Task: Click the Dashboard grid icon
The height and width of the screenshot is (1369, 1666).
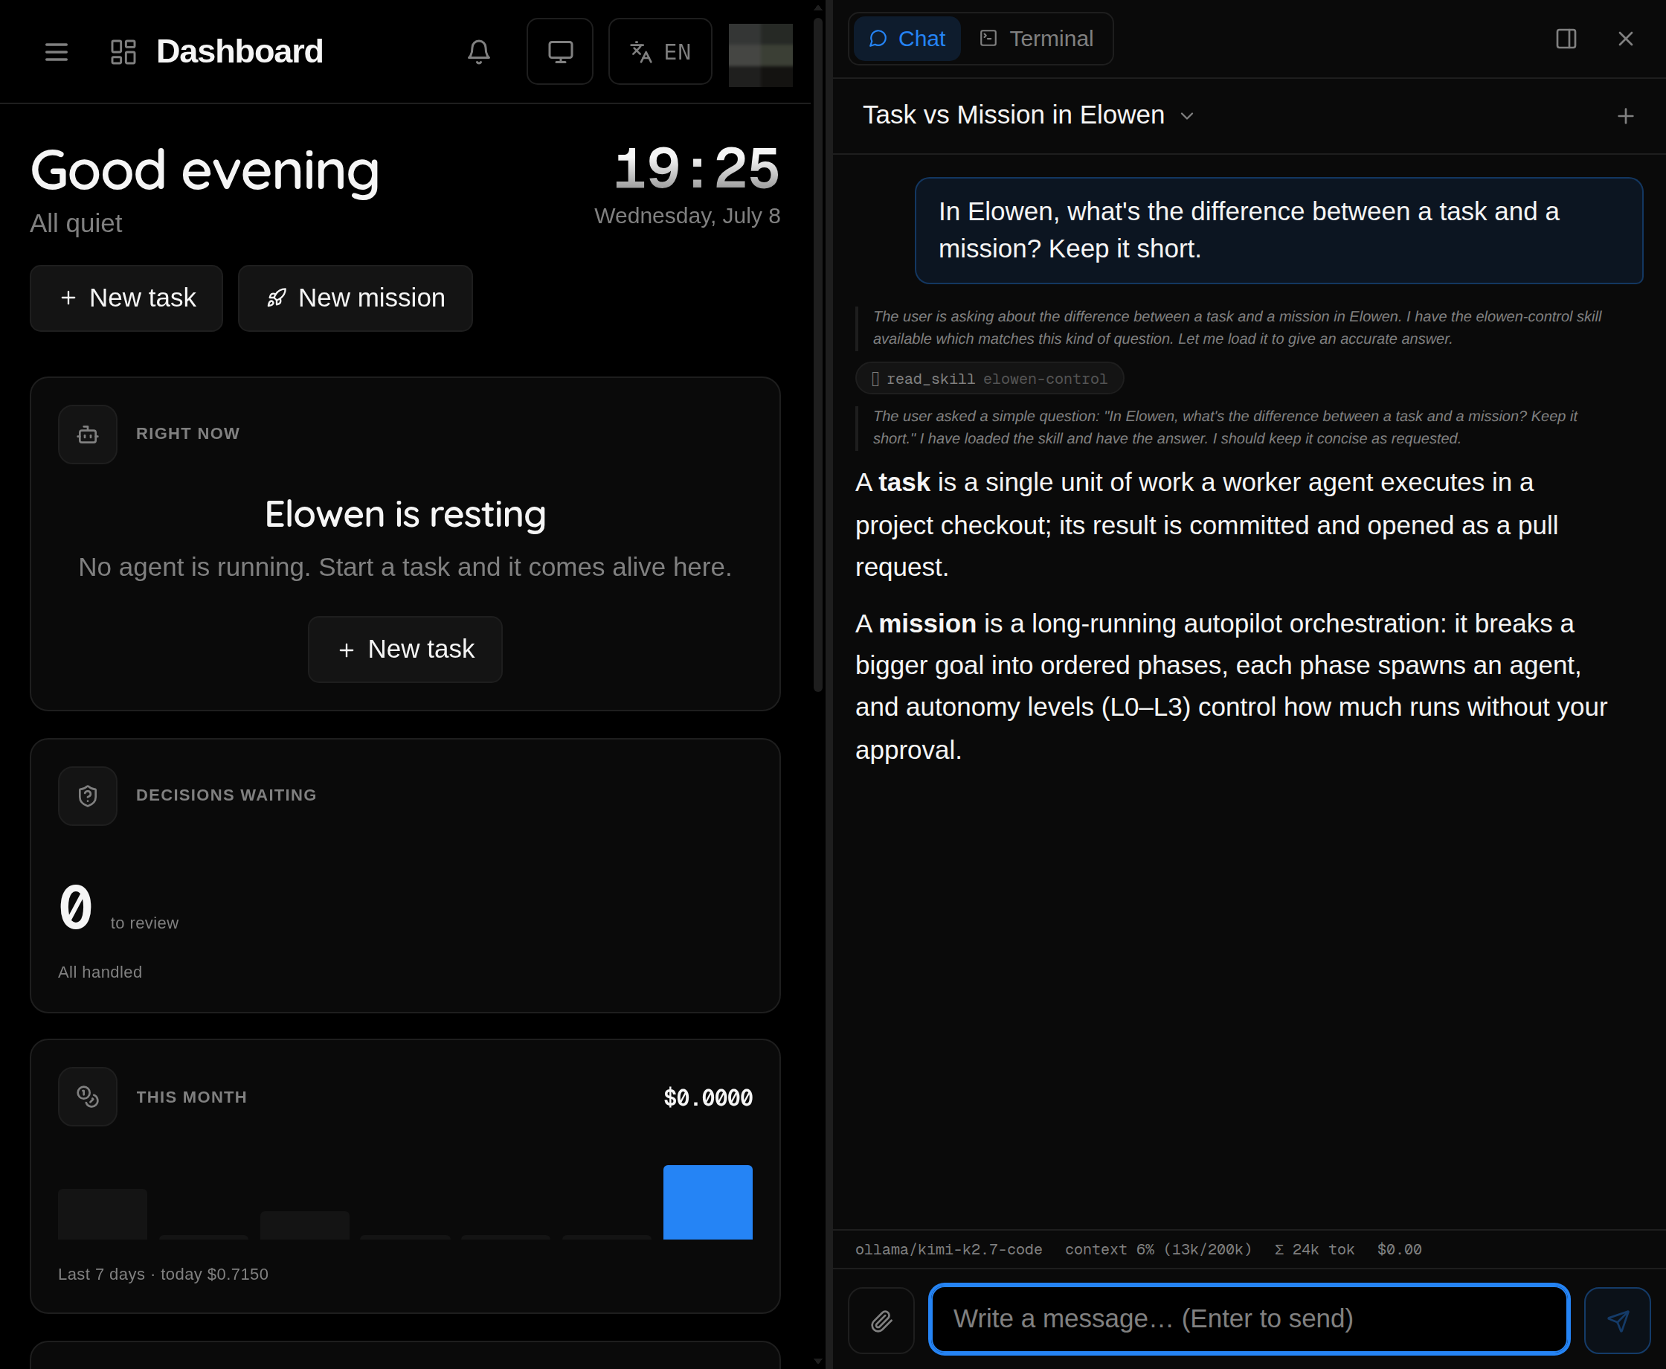Action: (123, 52)
